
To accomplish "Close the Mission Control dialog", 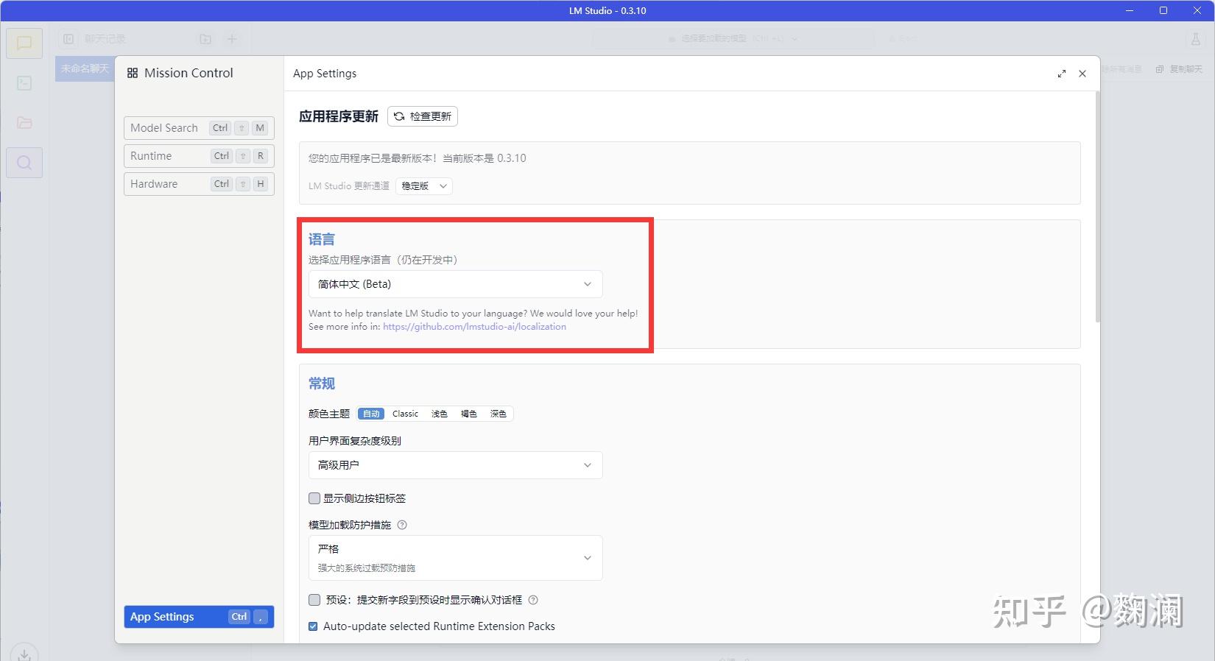I will (x=1082, y=74).
